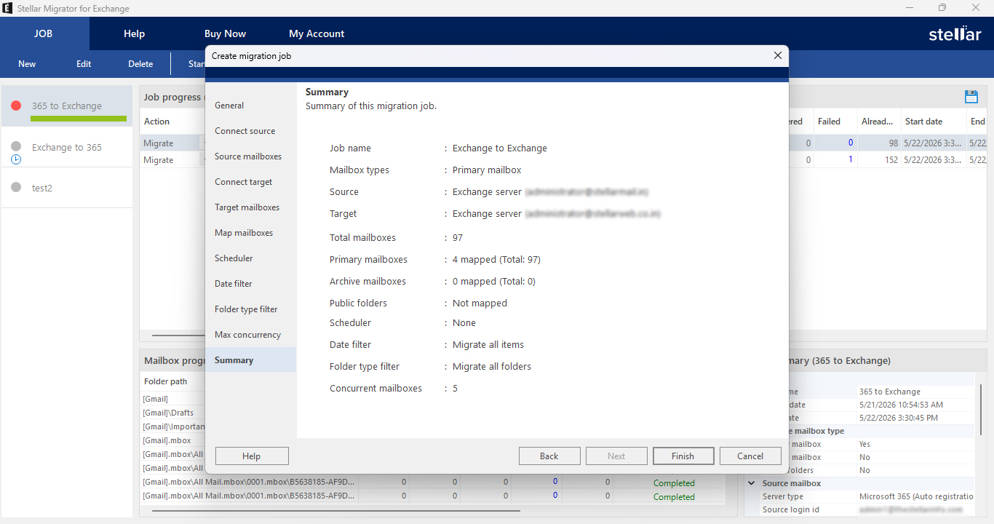Click the Folder path column header

(166, 381)
